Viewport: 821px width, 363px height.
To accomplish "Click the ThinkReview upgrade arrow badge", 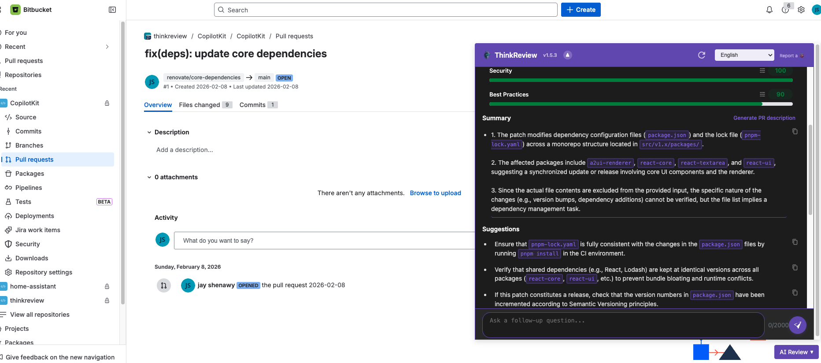I will 568,55.
